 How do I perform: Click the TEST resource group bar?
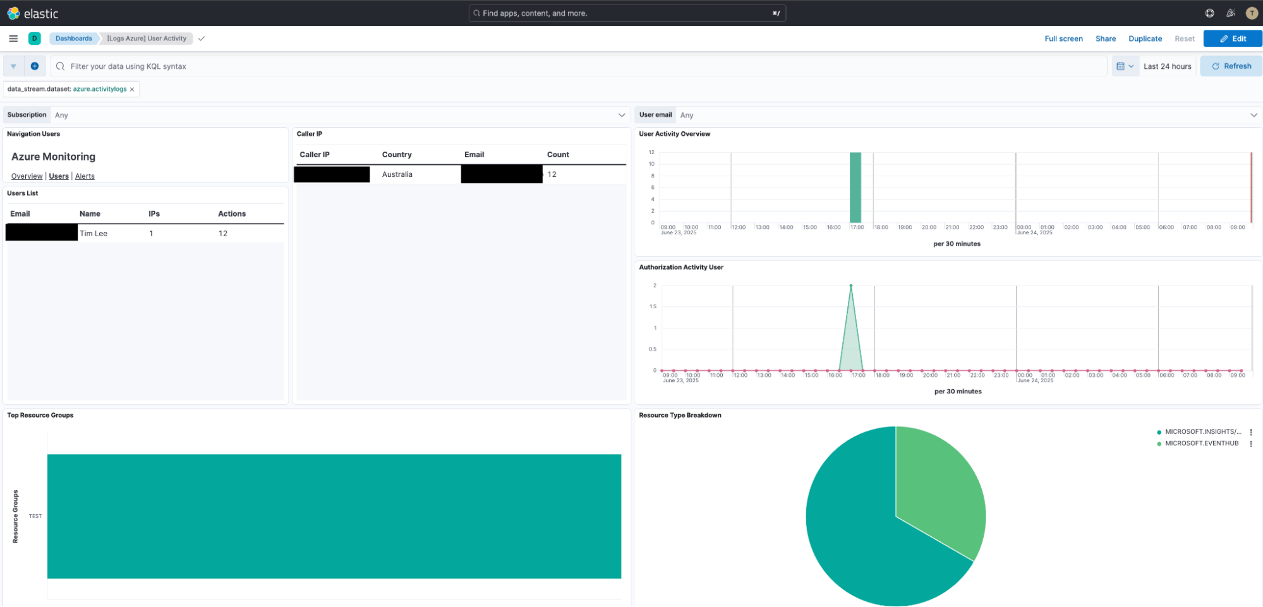pos(334,517)
